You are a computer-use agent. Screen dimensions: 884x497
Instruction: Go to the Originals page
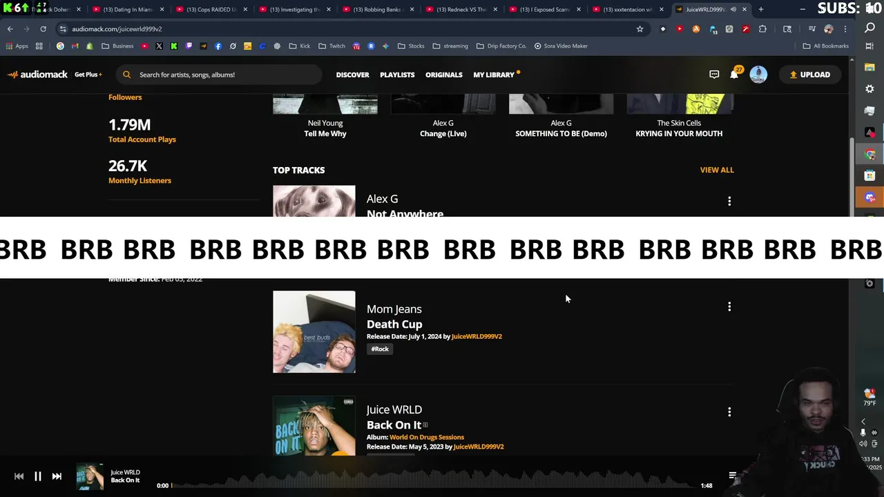443,75
